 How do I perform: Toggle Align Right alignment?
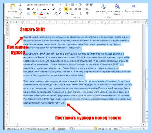[75, 9]
